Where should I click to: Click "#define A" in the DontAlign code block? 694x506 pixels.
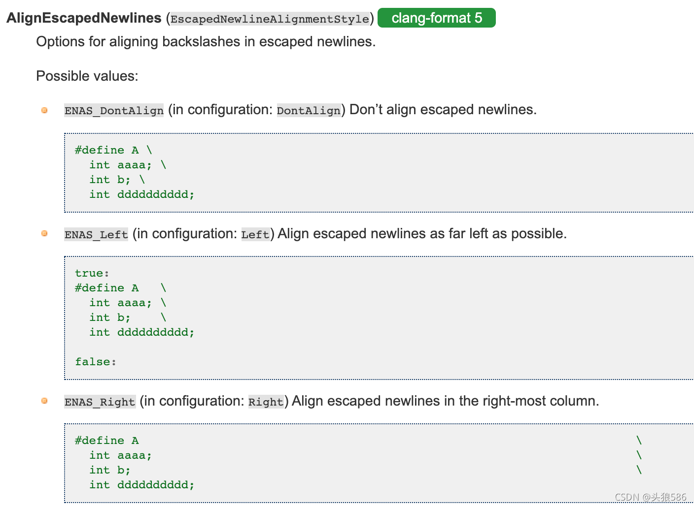pos(107,150)
